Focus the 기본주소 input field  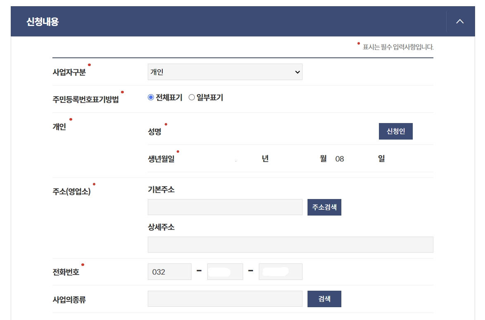[x=225, y=207]
